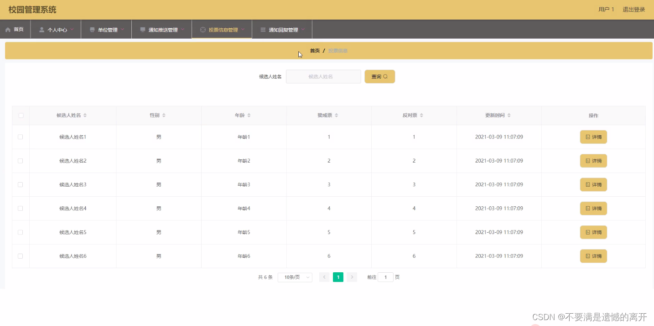Open 详情 for 候选人姓名4
The height and width of the screenshot is (326, 654).
(593, 209)
